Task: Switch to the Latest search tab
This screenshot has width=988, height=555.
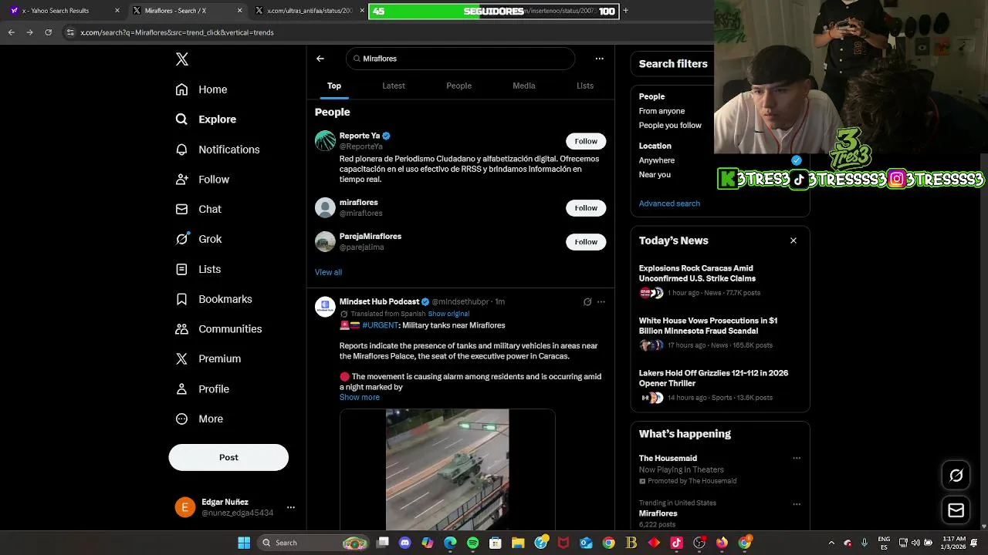Action: [394, 86]
